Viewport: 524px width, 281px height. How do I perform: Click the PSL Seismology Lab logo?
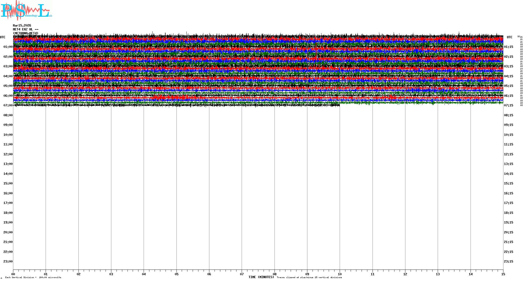point(26,10)
